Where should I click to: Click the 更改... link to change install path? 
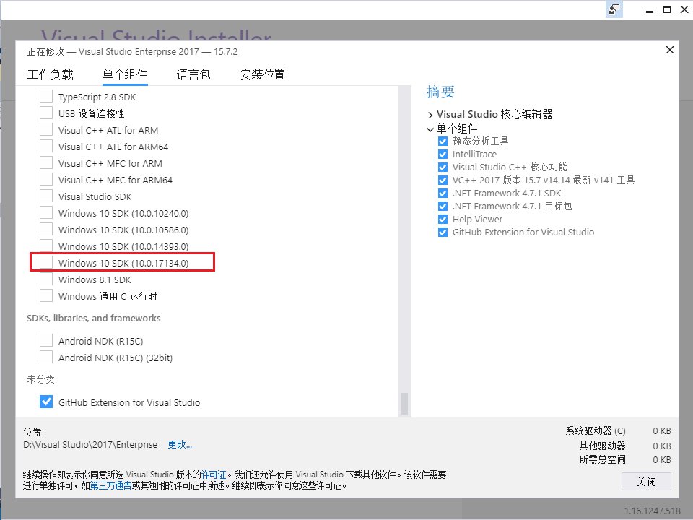click(x=179, y=445)
